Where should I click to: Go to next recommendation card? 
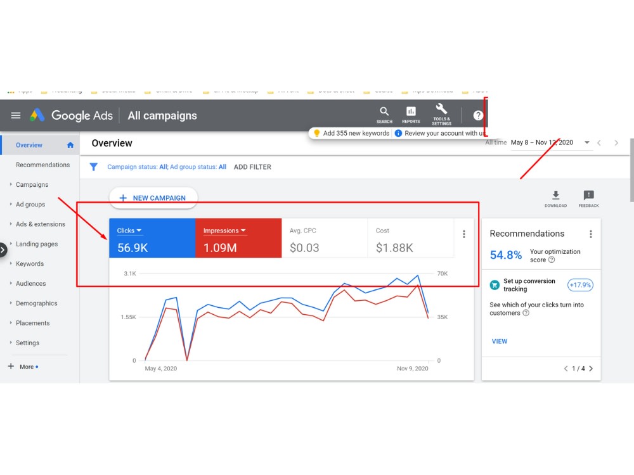(x=591, y=369)
